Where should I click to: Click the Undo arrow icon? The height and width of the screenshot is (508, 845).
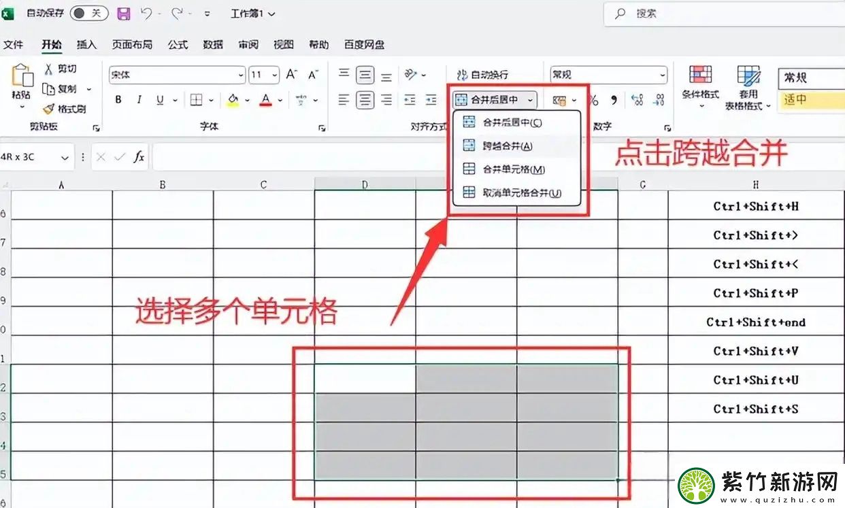(x=146, y=14)
